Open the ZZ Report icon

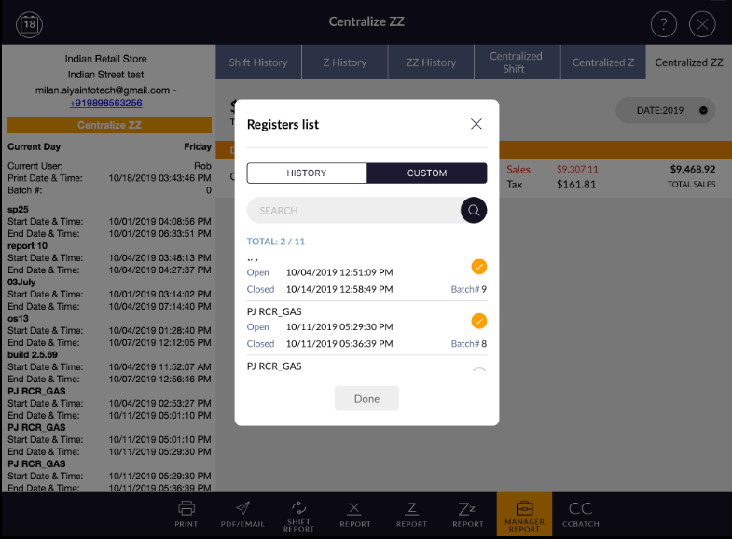click(467, 513)
